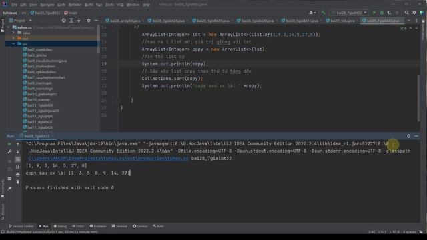Screen dimensions: 427x240
Task: Open the bai28_7giaibt32 run configuration dropdown
Action: pos(350,13)
